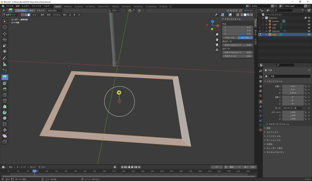Select the Smooth vertices tool

pos(5,118)
